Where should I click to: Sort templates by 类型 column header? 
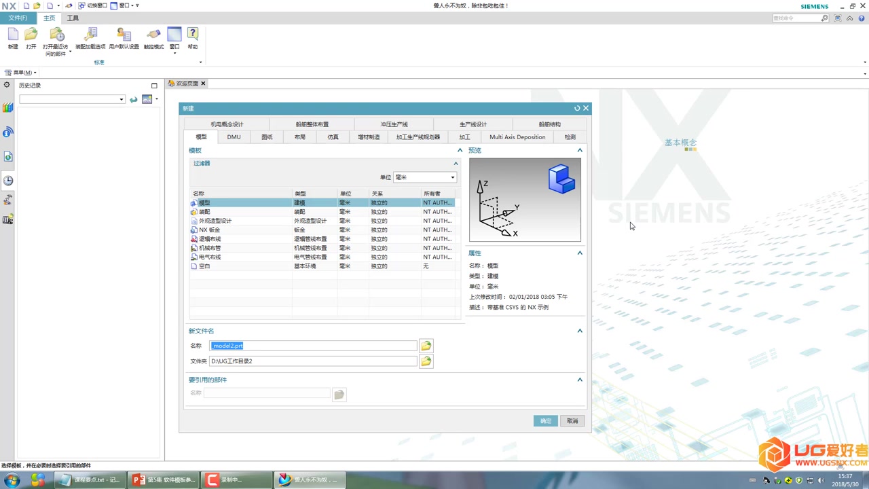coord(315,194)
